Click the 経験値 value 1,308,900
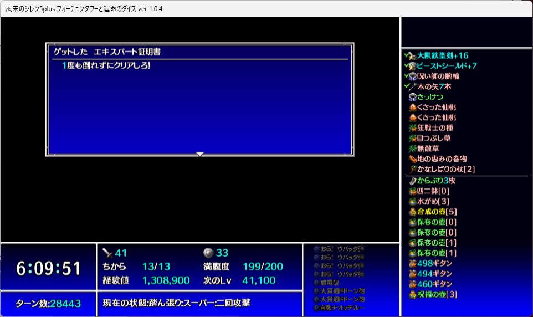This screenshot has width=533, height=317. point(166,280)
